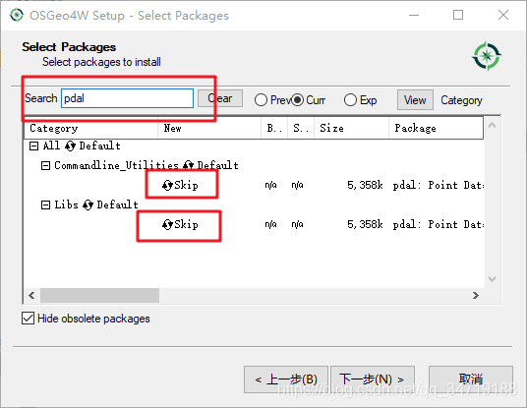Minimize the OSGeo4W Setup window
This screenshot has height=408, width=527.
coord(414,15)
